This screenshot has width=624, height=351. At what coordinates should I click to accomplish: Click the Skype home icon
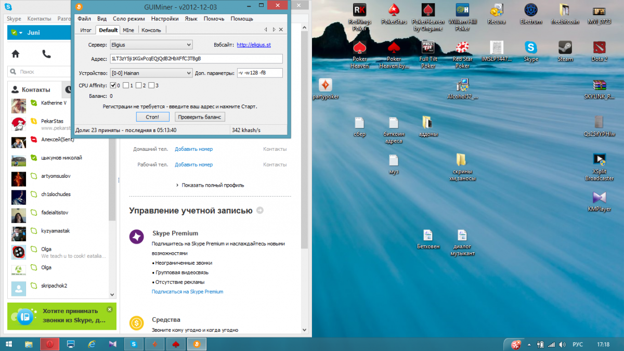16,54
